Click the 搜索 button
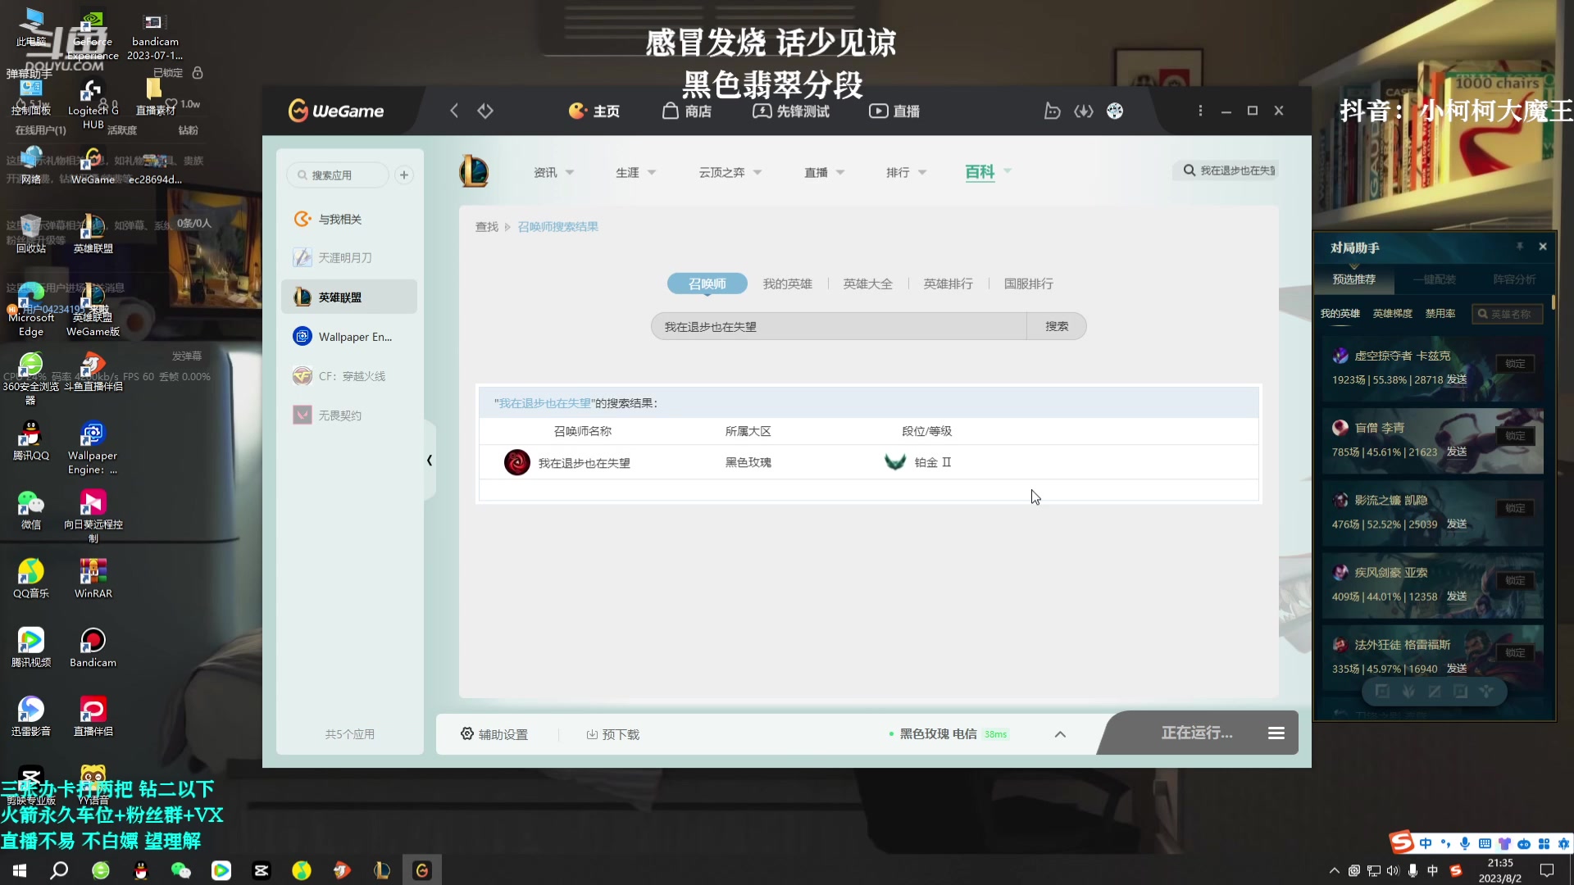Screen dimensions: 1574x885 point(1057,326)
